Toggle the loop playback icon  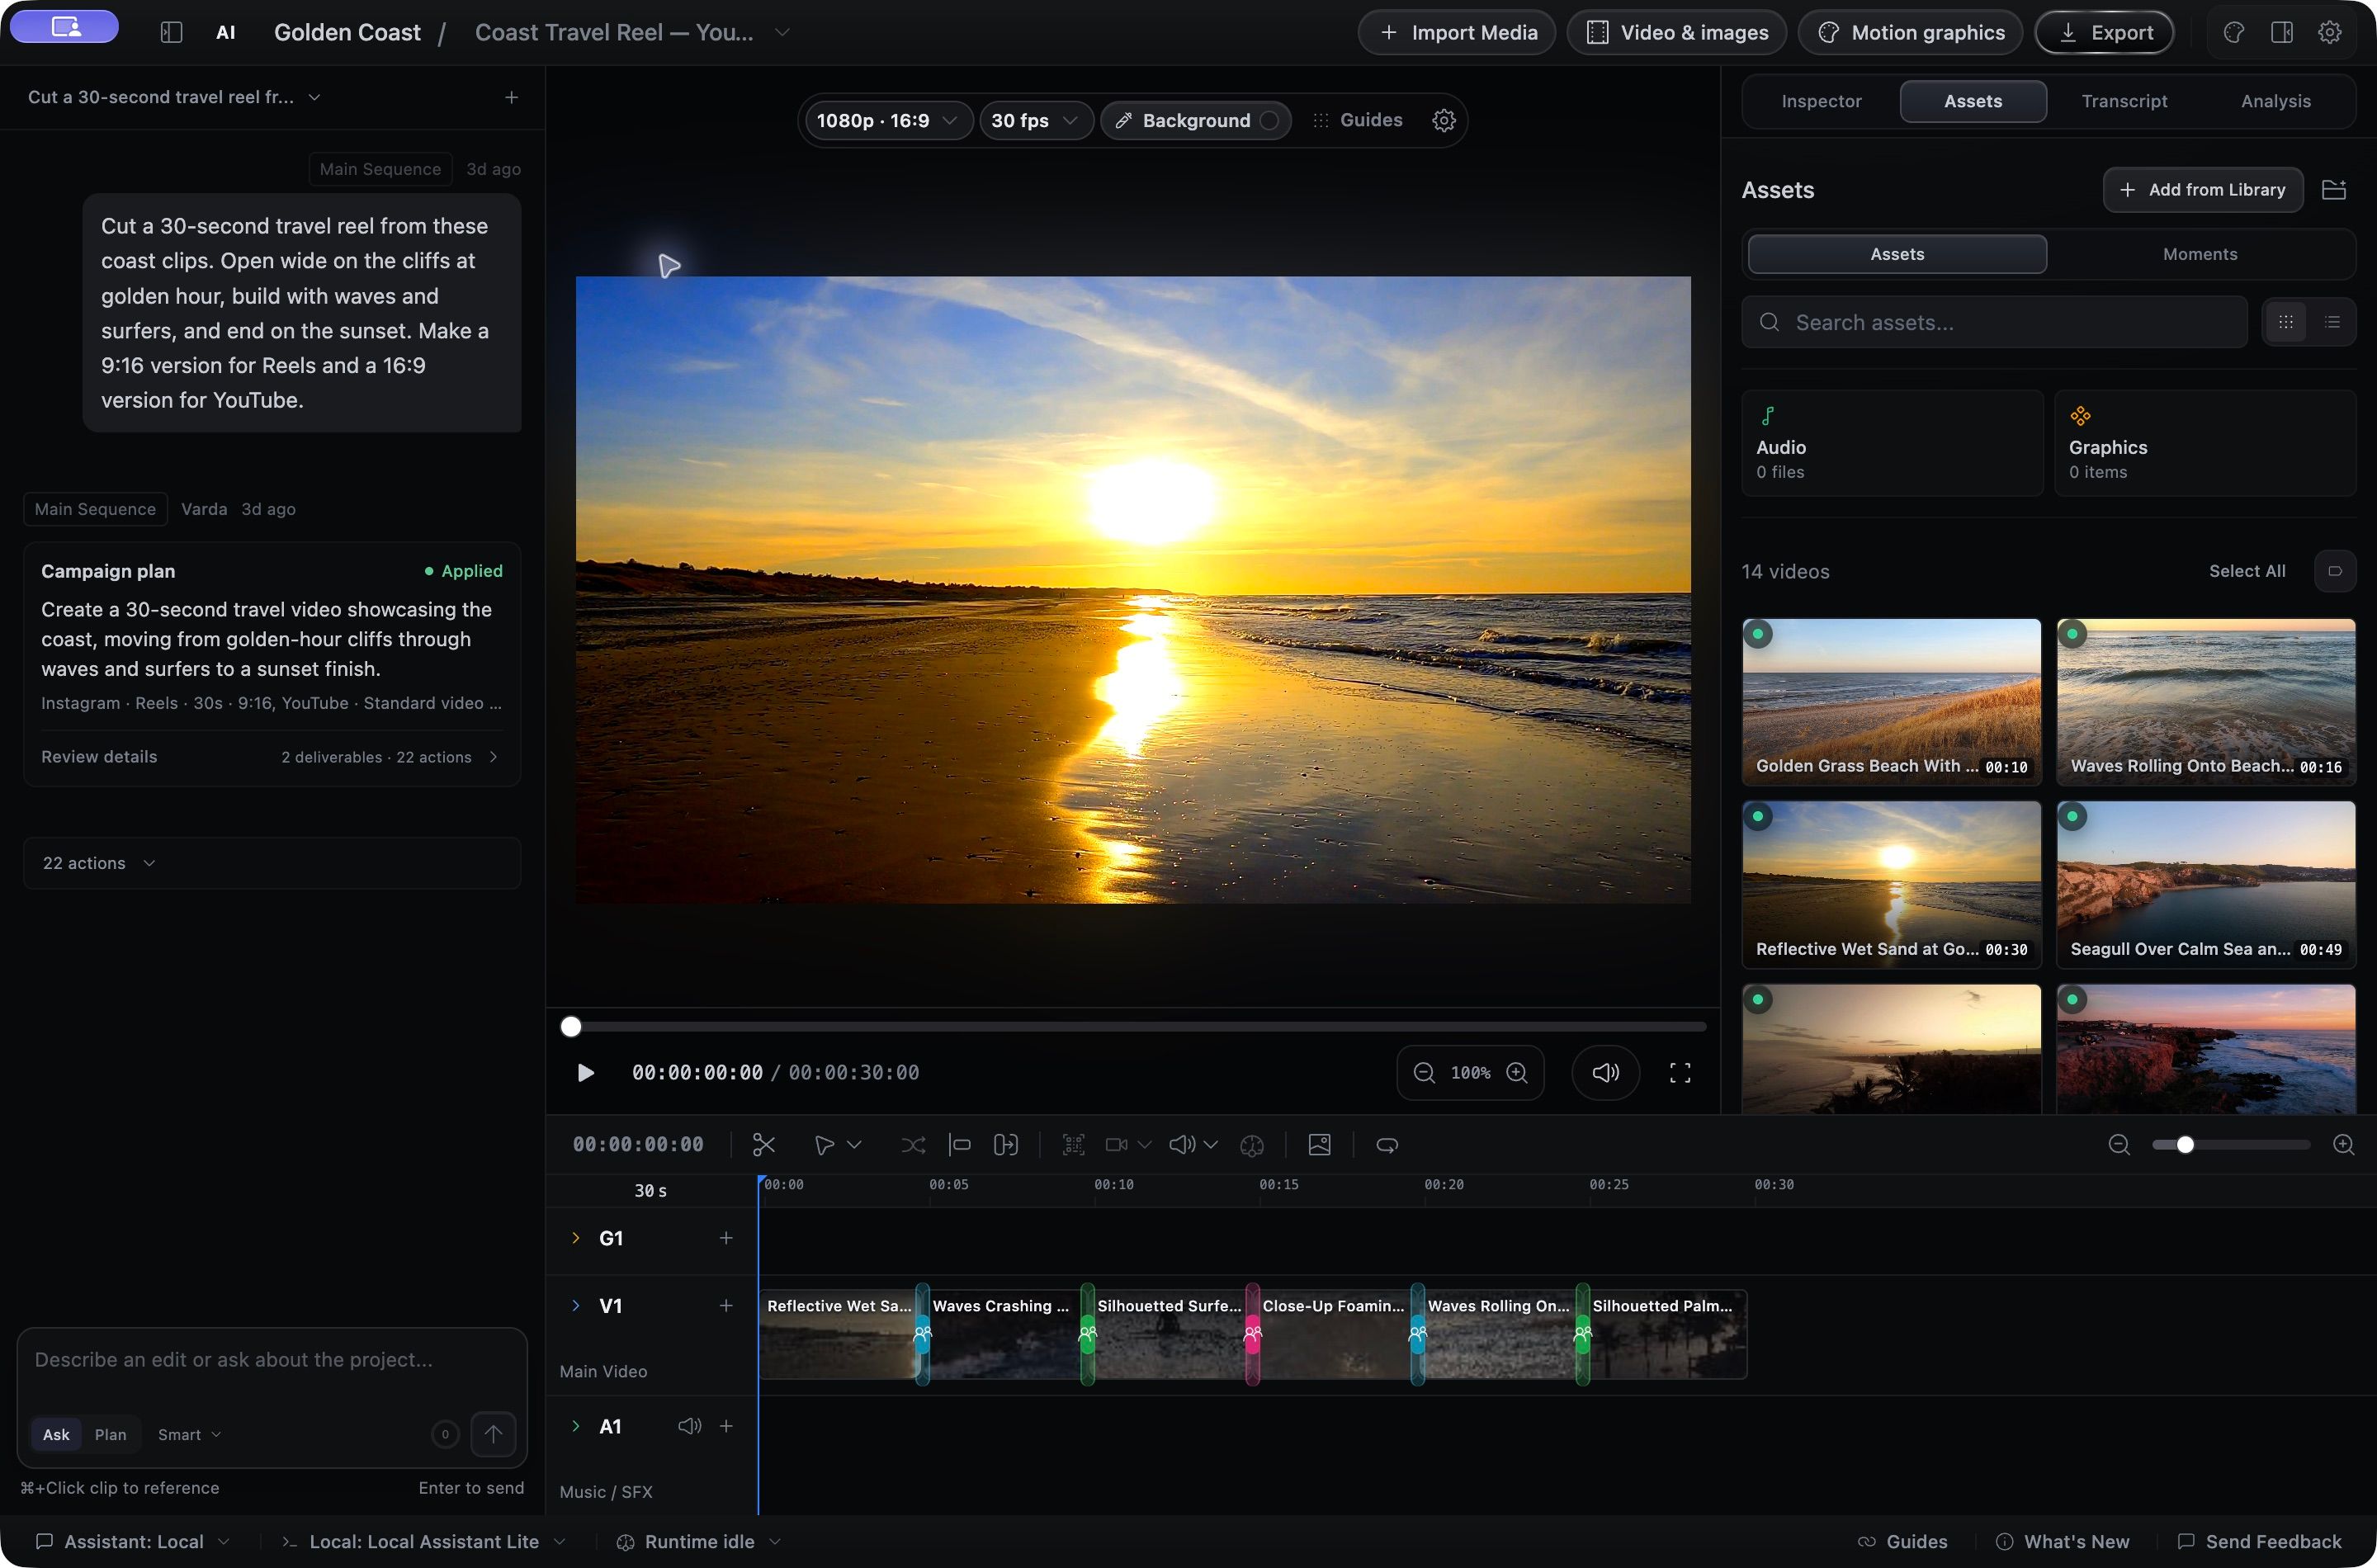[1387, 1145]
